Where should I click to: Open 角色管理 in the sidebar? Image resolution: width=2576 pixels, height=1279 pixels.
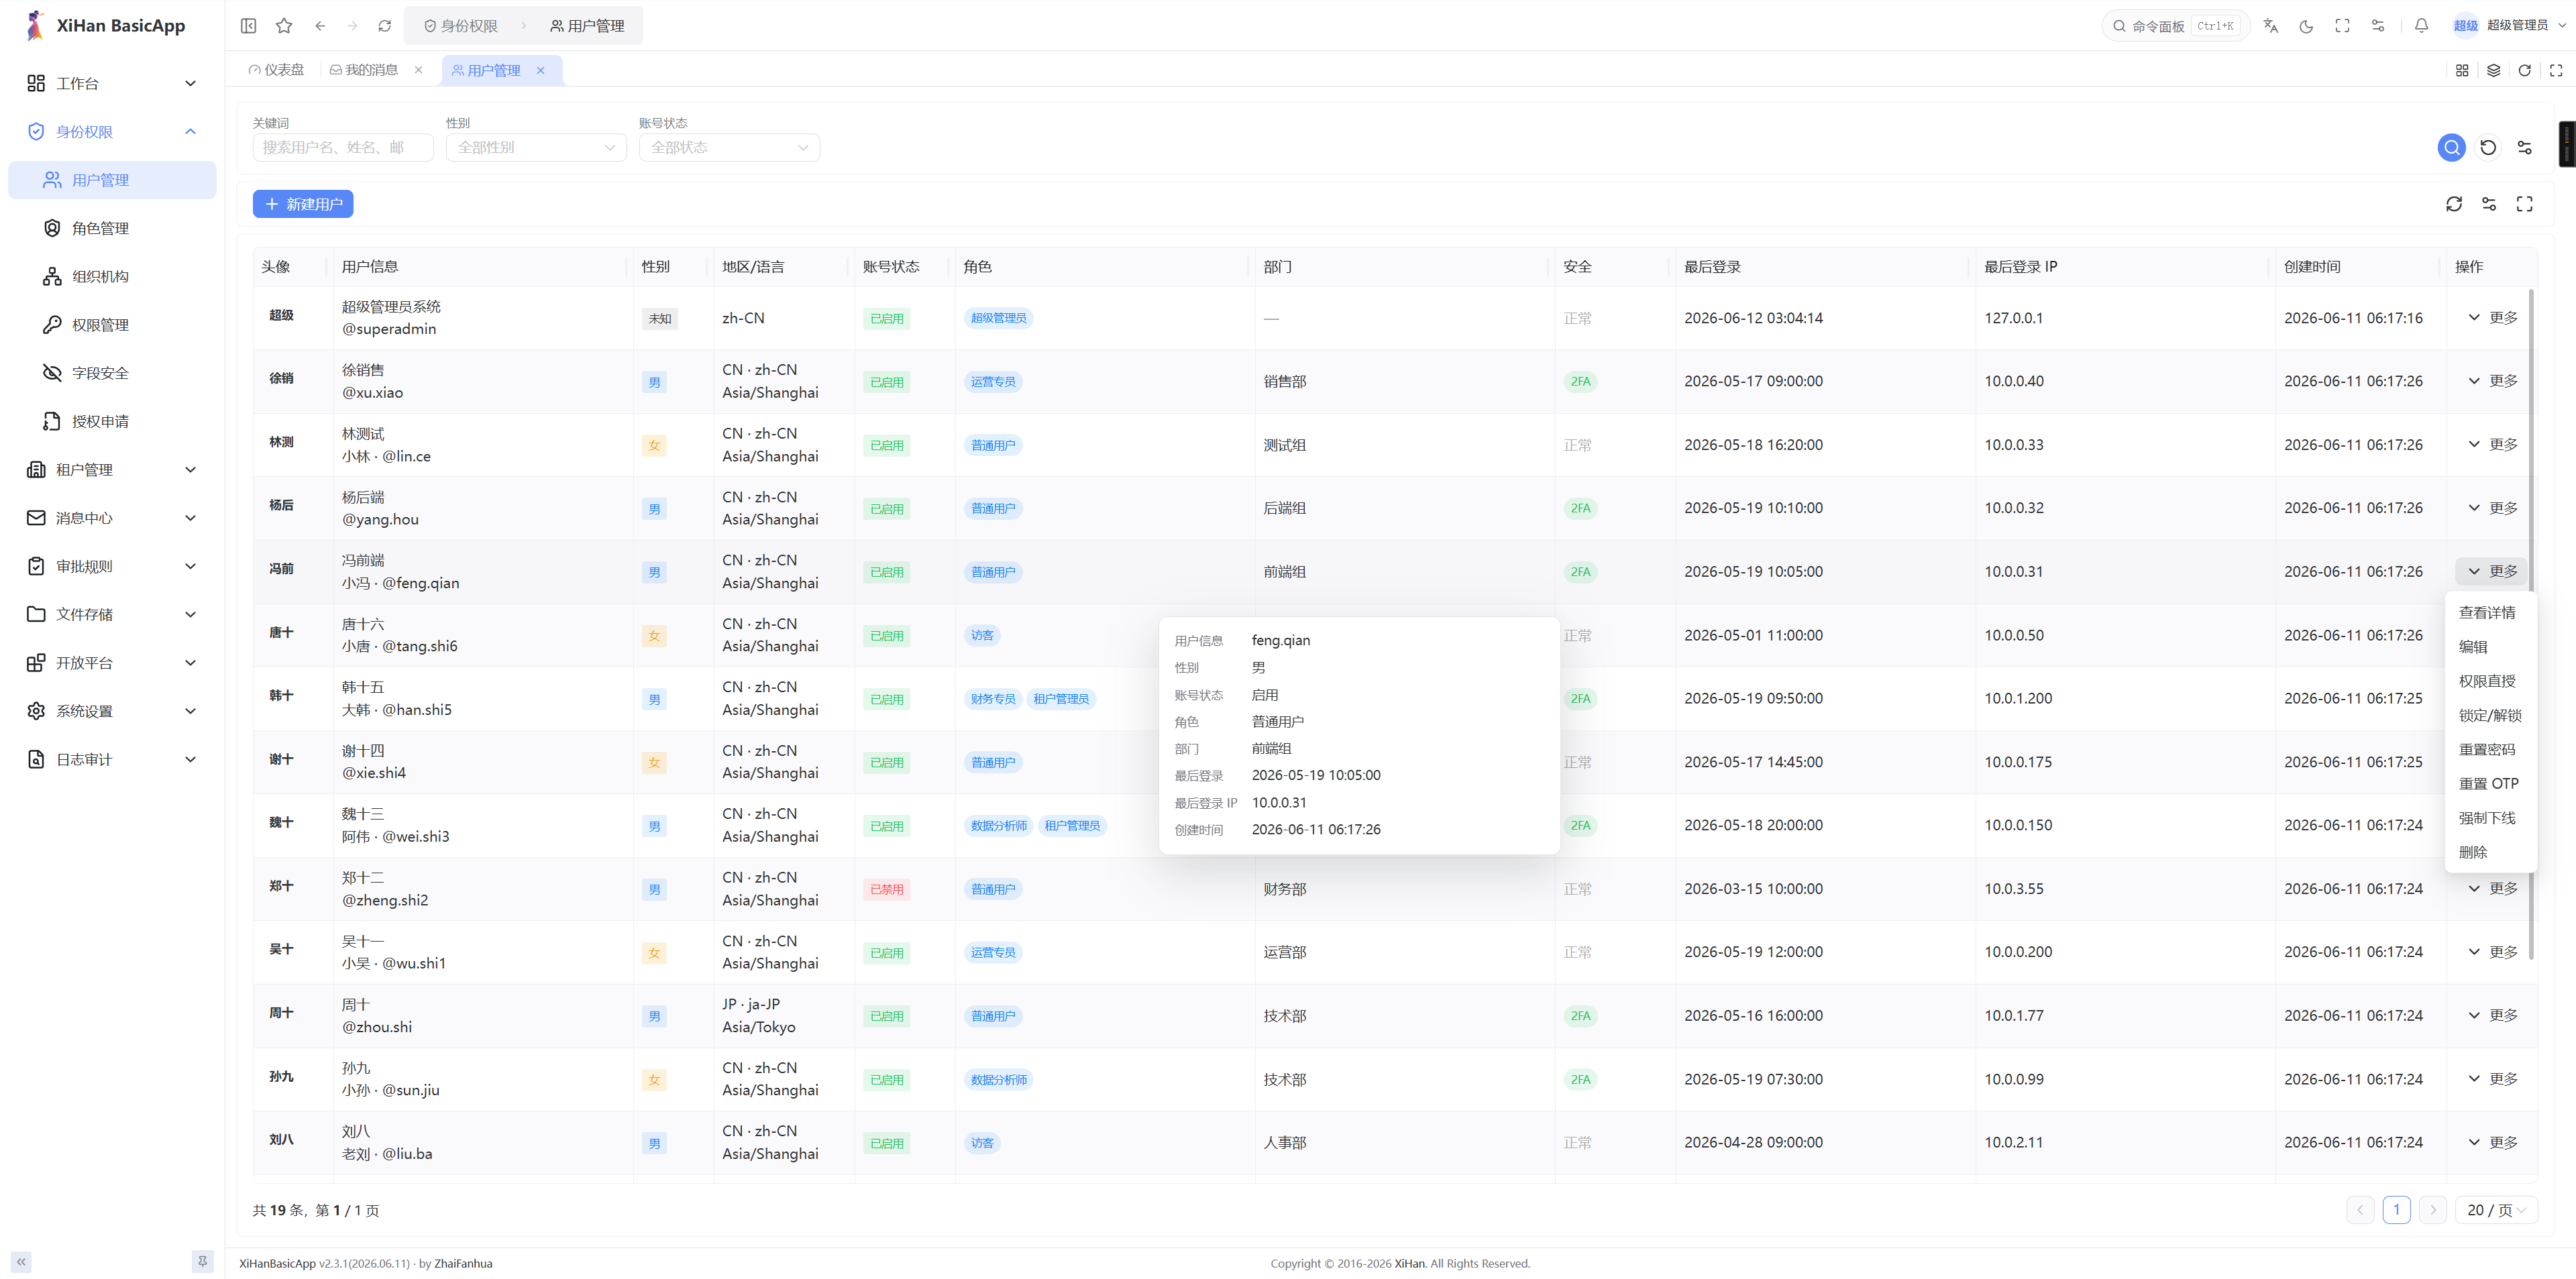[112, 229]
